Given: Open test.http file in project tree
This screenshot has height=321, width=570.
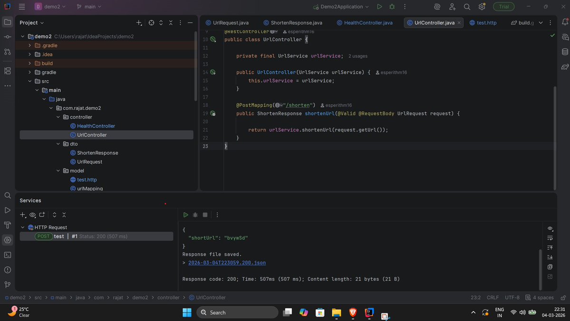Looking at the screenshot, I should tap(87, 180).
